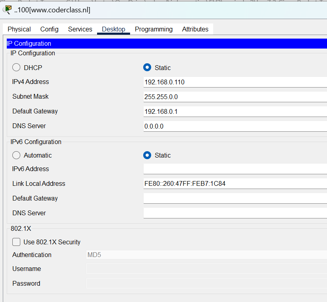Select the Desktop tab
This screenshot has height=302, width=327.
click(x=113, y=29)
